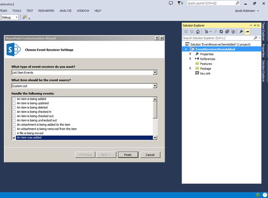Viewport: 268px width, 198px height.
Task: Click magnifier icon in Solution Explorer search
Action: point(256,38)
